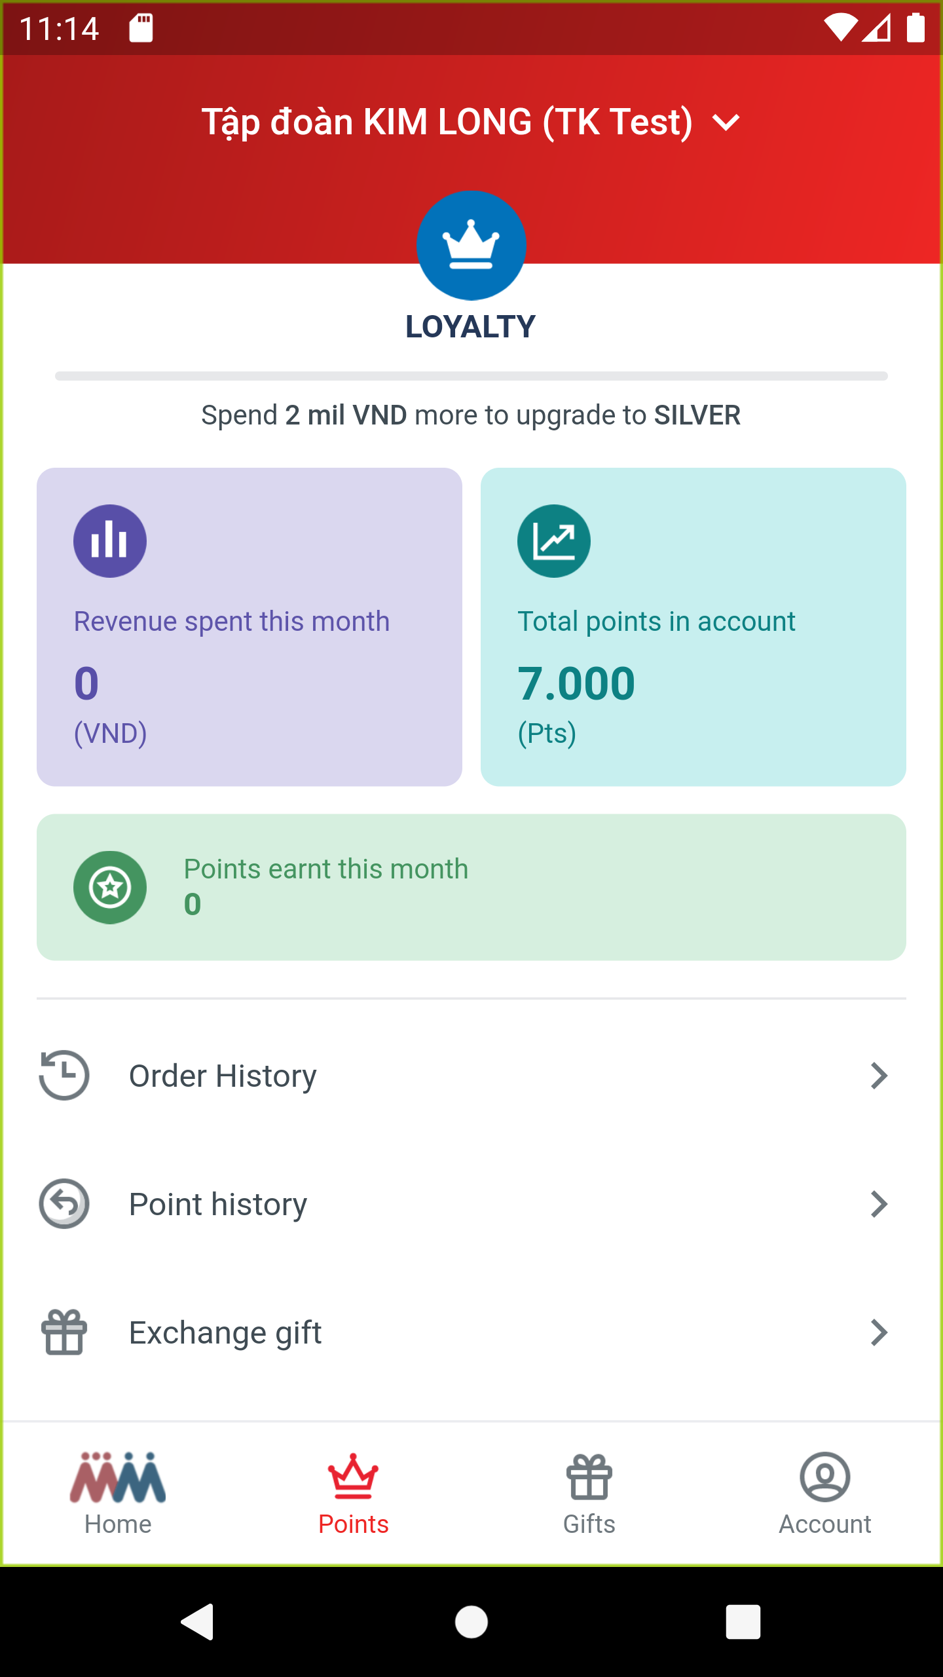This screenshot has width=943, height=1677.
Task: Click the Point history undo-arrow icon
Action: click(x=64, y=1203)
